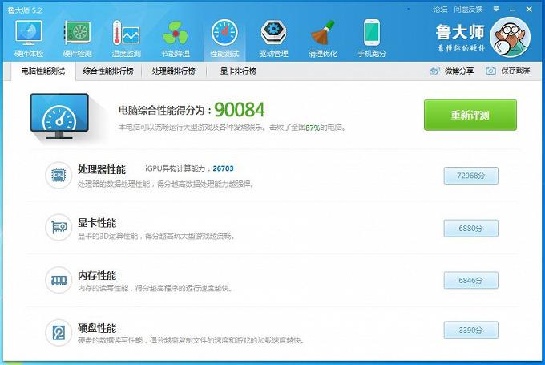The width and height of the screenshot is (545, 365).
Task: Click the 3390分 disk score button
Action: click(x=470, y=330)
